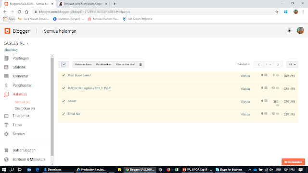The width and height of the screenshot is (308, 173).
Task: Open the Must Have Items! page title
Action: pos(79,75)
